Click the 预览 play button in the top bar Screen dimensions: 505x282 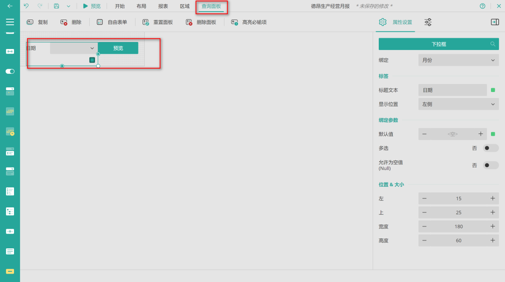[92, 6]
